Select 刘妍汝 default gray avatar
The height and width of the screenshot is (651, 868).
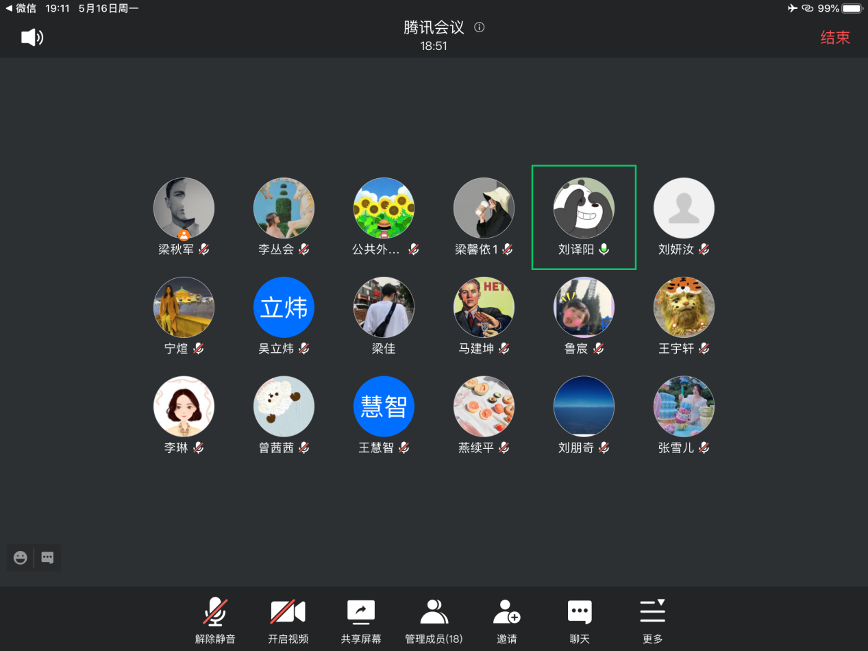pyautogui.click(x=684, y=208)
